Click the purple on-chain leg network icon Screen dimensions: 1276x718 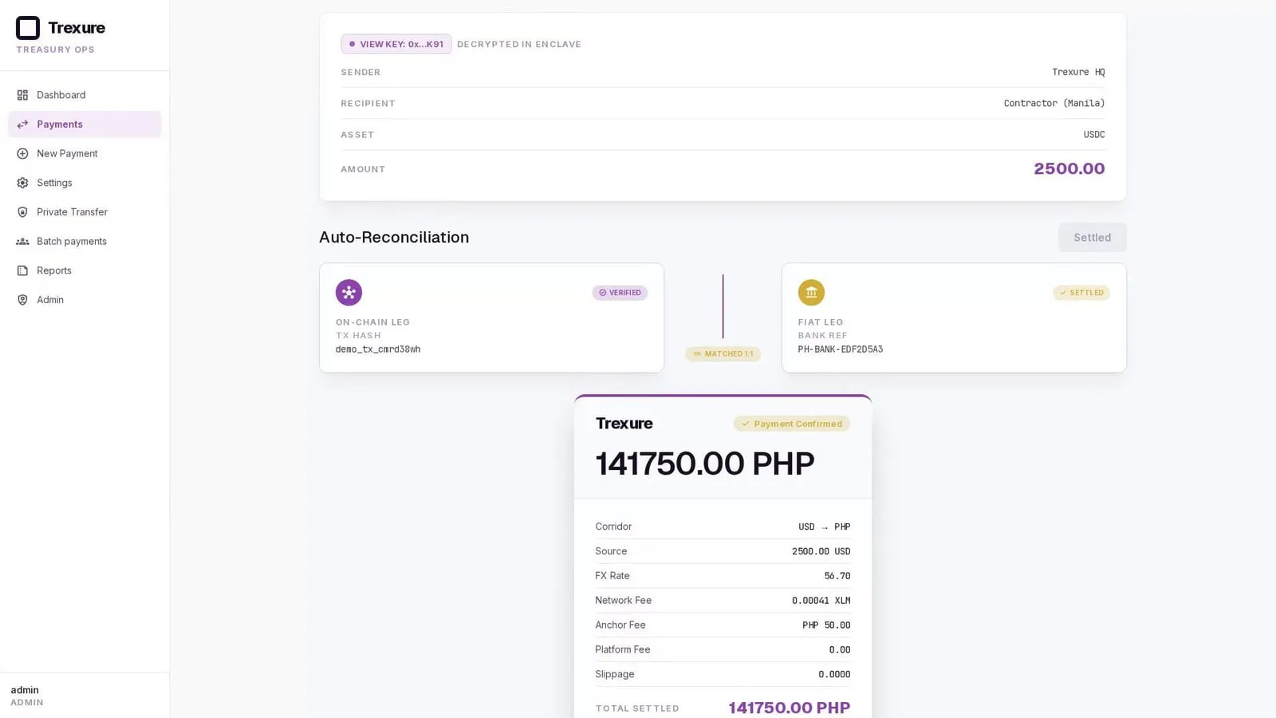pyautogui.click(x=349, y=293)
